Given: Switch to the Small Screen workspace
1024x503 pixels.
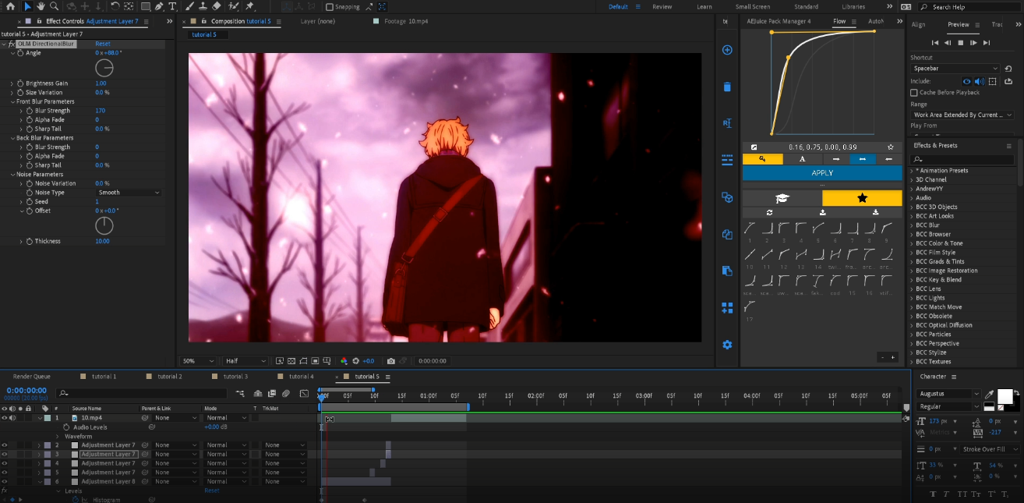Looking at the screenshot, I should [753, 6].
